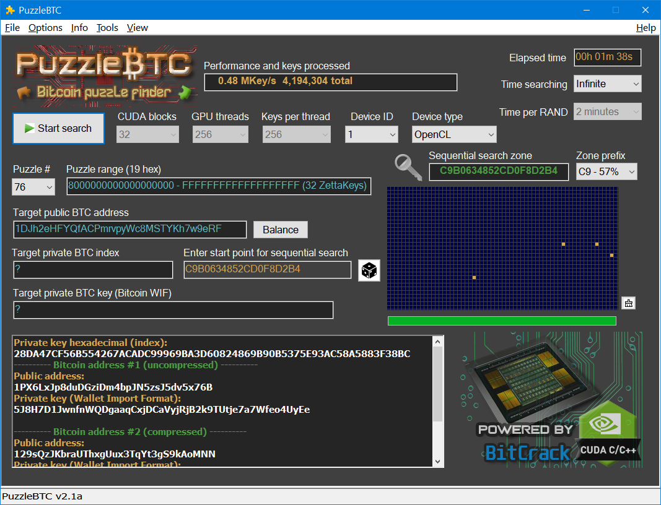Expand the Device ID dropdown
The width and height of the screenshot is (661, 505).
[x=372, y=134]
